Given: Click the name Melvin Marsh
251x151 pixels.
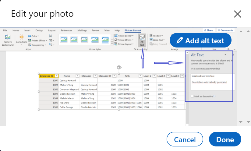Looking at the screenshot, I should point(67,98).
